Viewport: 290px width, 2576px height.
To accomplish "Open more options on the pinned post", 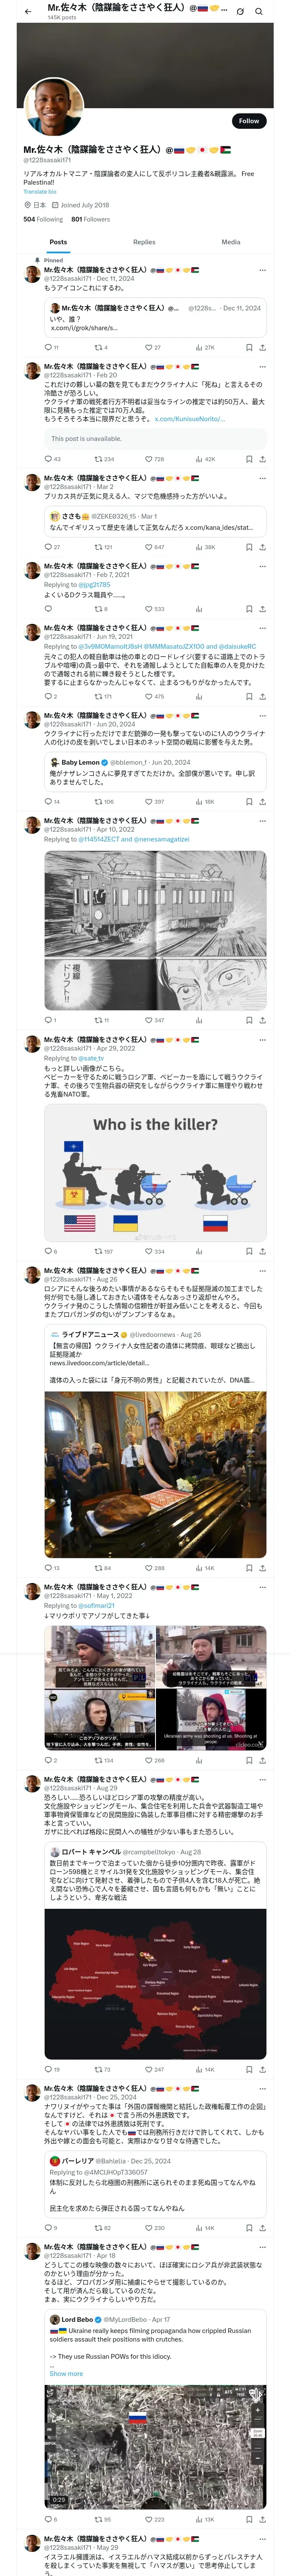I will tap(262, 270).
